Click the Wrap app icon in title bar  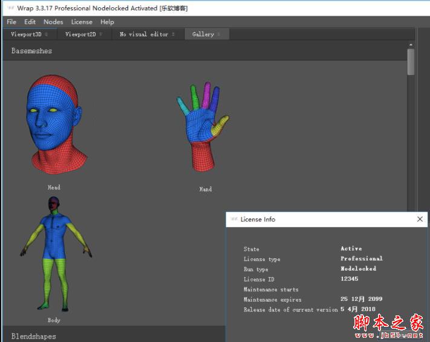pyautogui.click(x=11, y=8)
